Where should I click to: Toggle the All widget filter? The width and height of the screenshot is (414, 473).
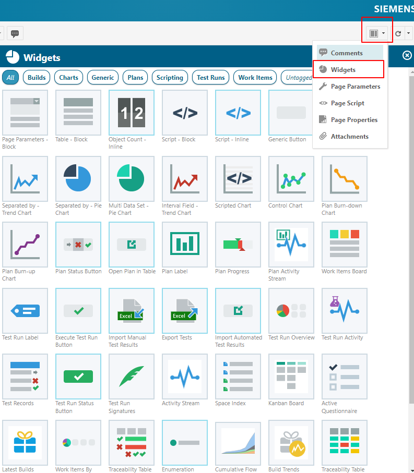(x=10, y=78)
